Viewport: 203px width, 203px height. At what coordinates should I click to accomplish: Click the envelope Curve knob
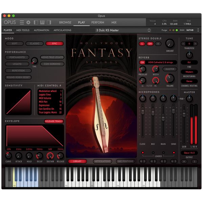click(x=8, y=156)
